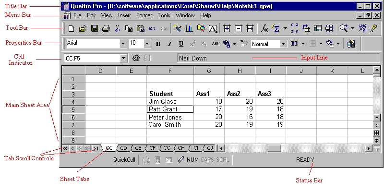Screen dimensions: 384x192
Task: Click the cell properties icon on Properties Bar
Action: point(351,44)
